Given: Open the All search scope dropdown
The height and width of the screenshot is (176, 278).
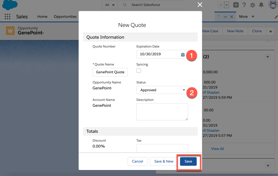Looking at the screenshot, I should (x=110, y=5).
